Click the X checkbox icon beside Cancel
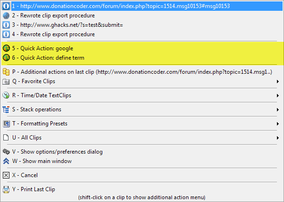Viewport: 284px width, 202px height. coord(6,175)
